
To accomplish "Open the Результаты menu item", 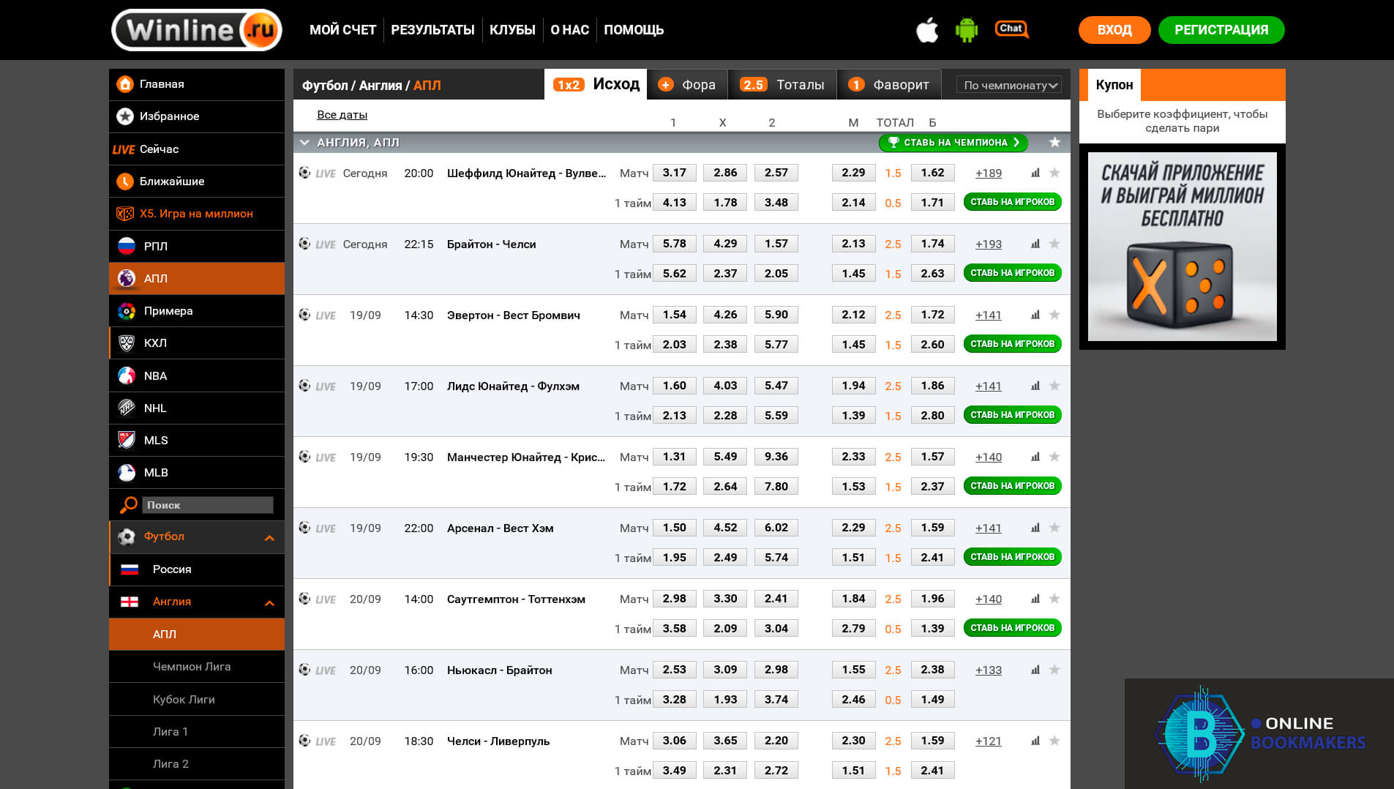I will (x=432, y=30).
